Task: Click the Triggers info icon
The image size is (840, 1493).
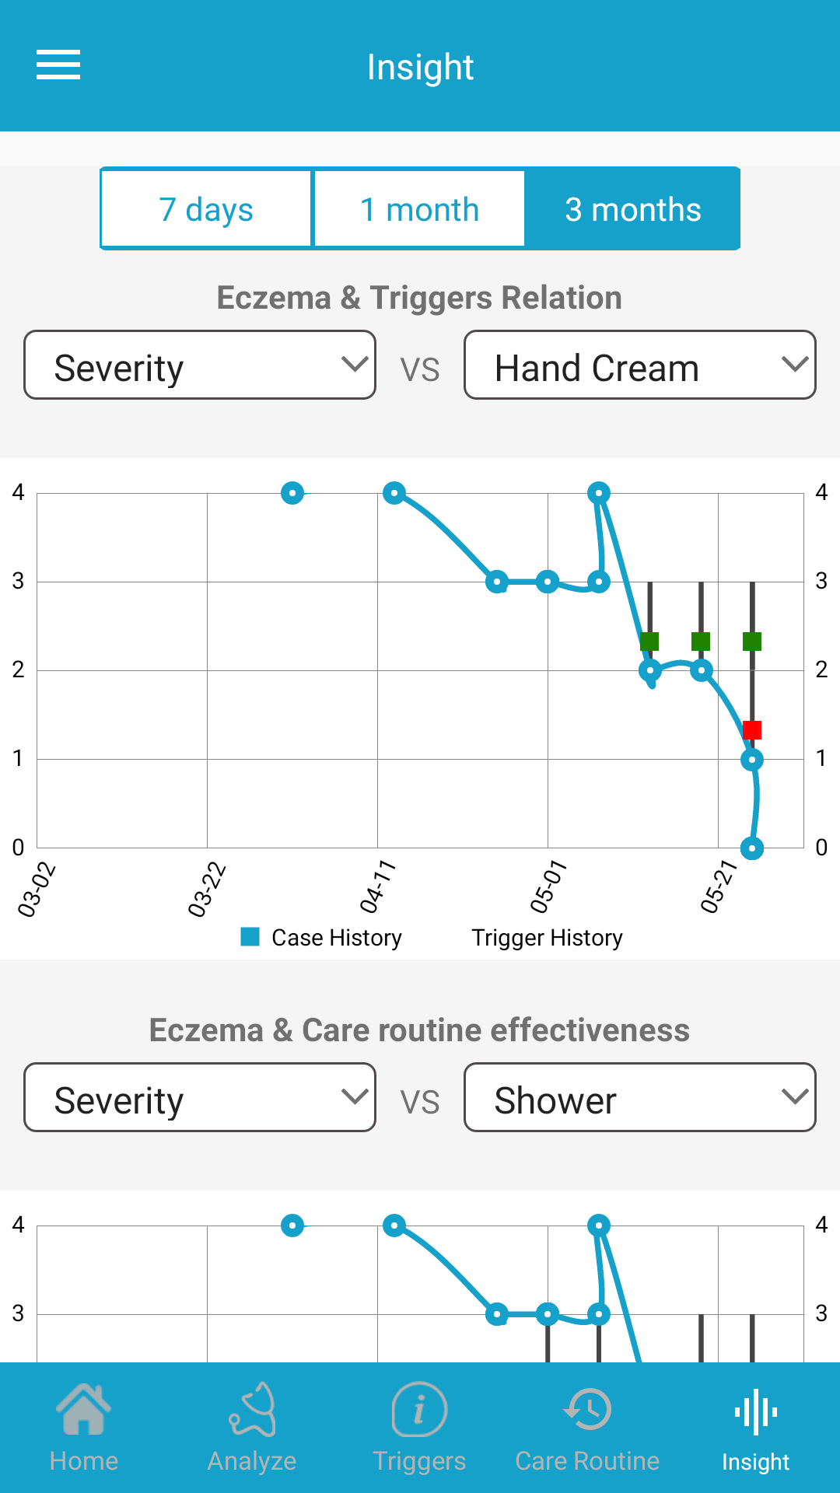Action: 419,1409
